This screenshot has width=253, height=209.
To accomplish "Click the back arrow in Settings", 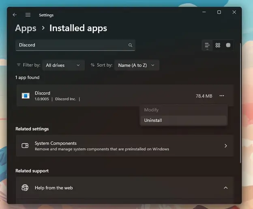I will coord(15,15).
